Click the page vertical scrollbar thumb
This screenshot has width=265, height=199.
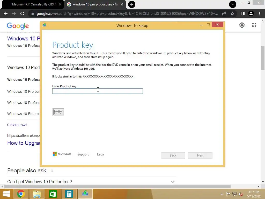pyautogui.click(x=263, y=58)
